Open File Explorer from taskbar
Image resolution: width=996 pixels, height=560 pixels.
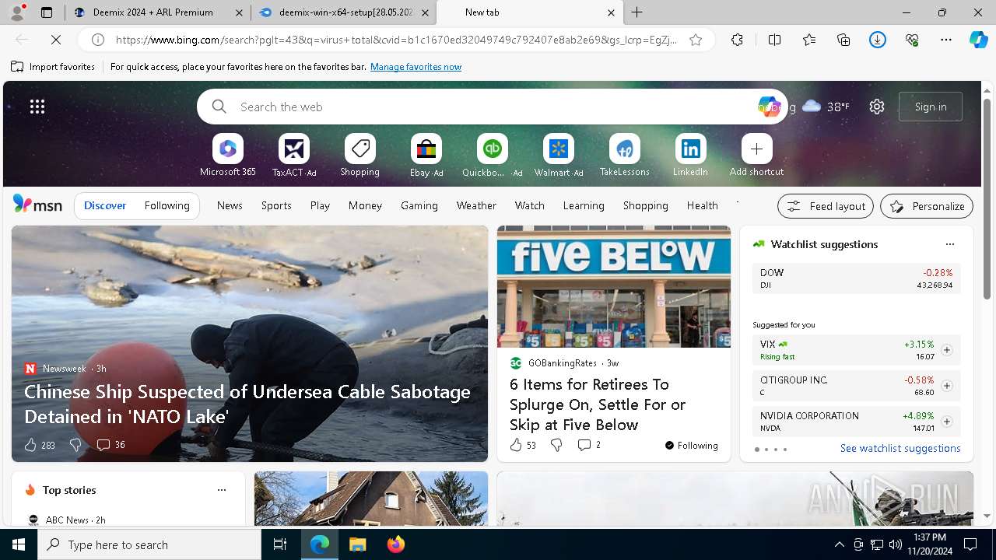point(358,544)
